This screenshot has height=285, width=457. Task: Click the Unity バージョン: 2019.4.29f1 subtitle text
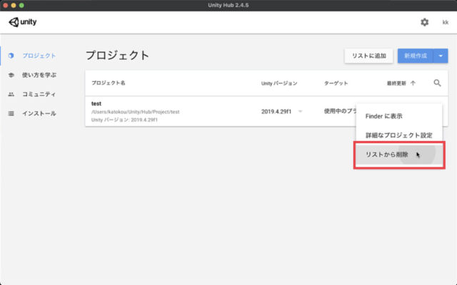point(124,120)
